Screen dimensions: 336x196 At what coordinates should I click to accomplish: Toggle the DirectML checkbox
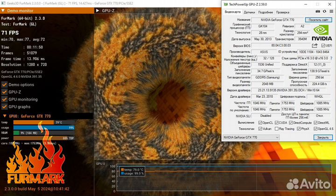315,123
